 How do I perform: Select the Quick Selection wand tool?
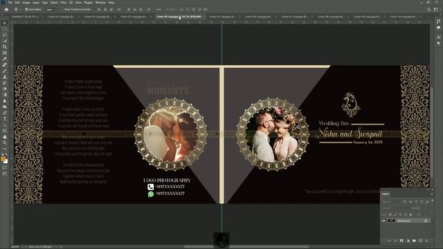[5, 41]
